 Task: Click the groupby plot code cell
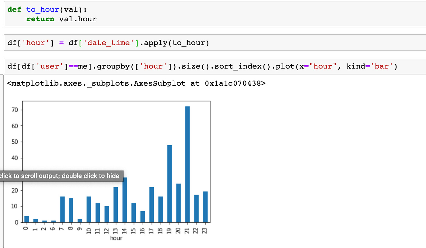(215, 66)
